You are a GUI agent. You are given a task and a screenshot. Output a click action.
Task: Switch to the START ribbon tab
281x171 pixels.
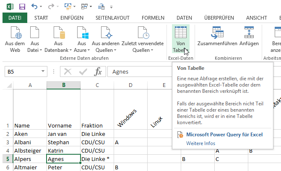41,18
